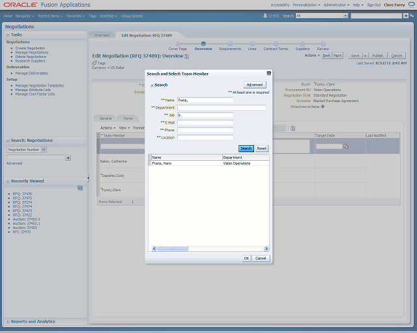Switch to the Overview page tab
Image resolution: width=417 pixels, height=333 pixels.
click(x=102, y=35)
